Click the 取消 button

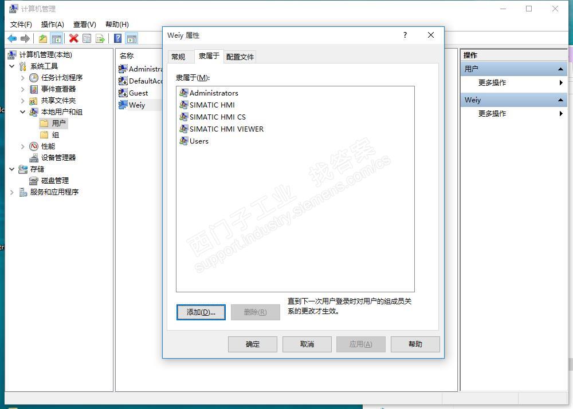(307, 344)
